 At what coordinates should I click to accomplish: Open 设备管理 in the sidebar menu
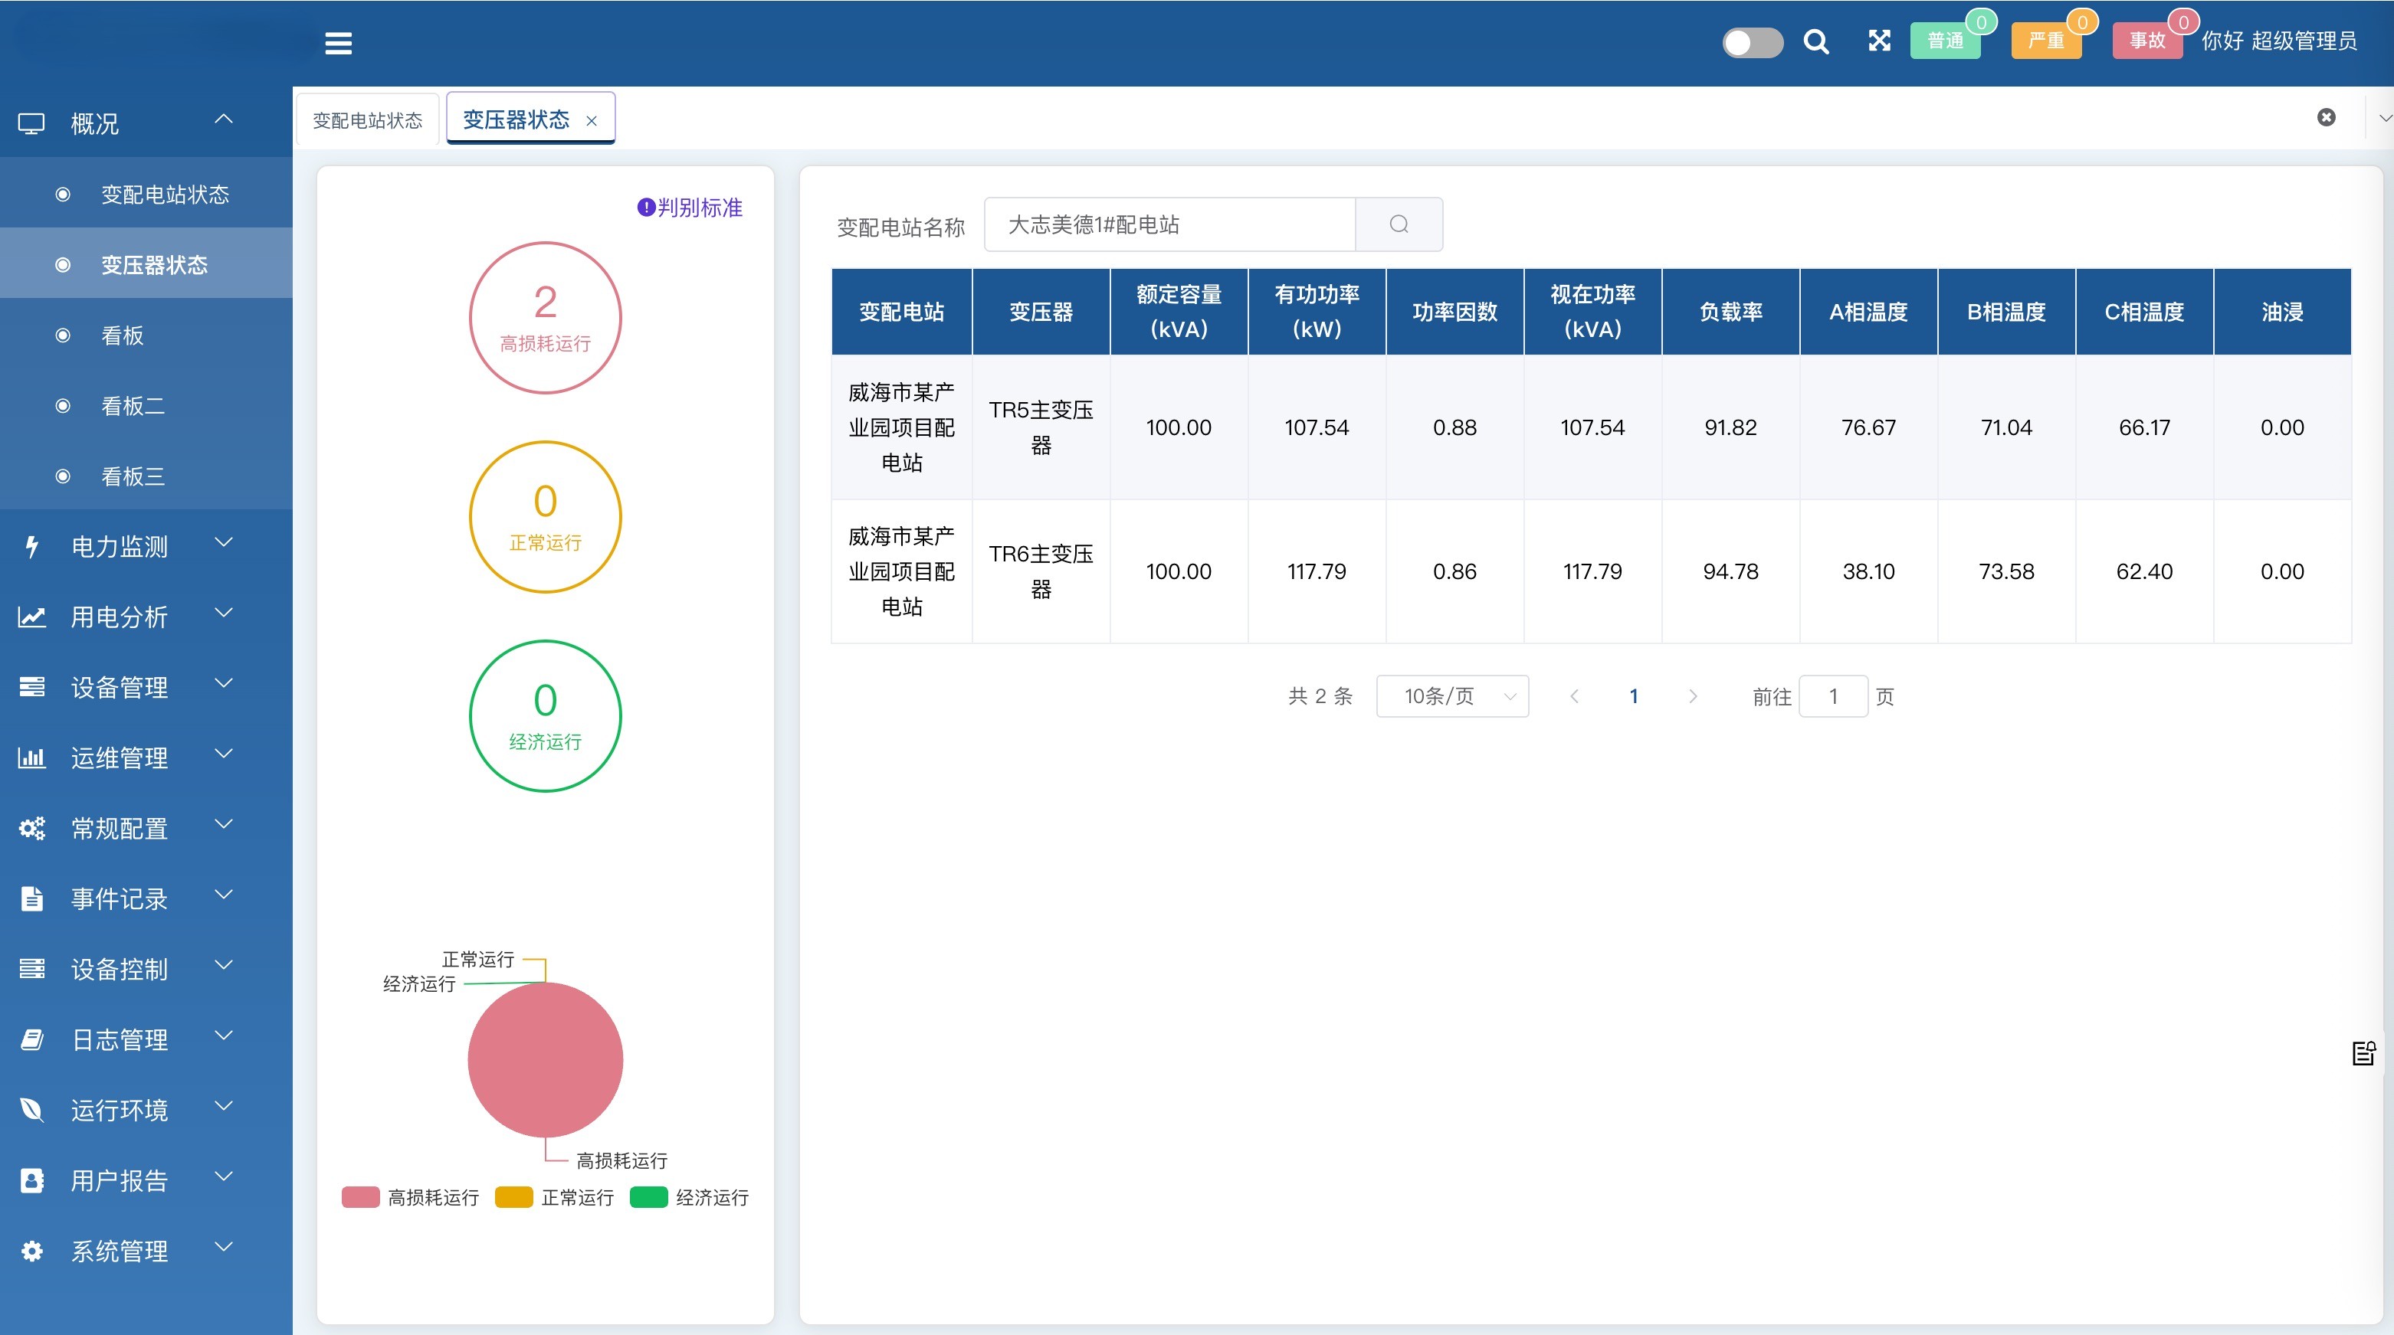click(121, 688)
